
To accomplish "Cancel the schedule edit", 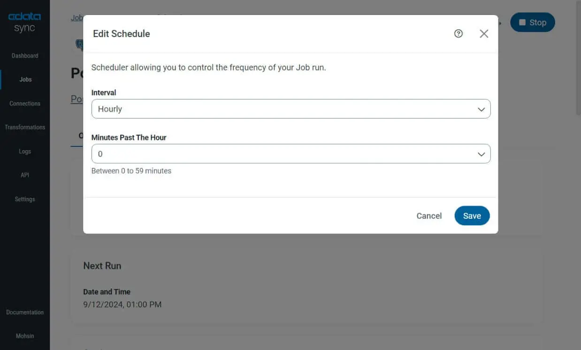I will coord(428,216).
